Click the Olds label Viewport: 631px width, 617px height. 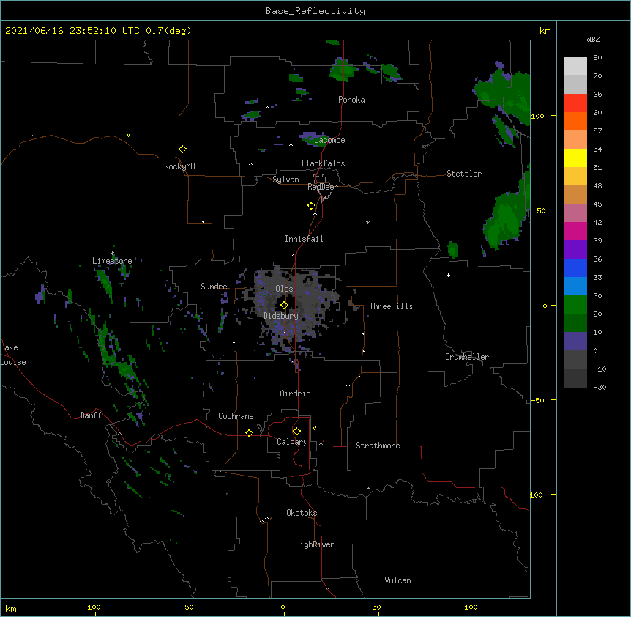pyautogui.click(x=284, y=289)
